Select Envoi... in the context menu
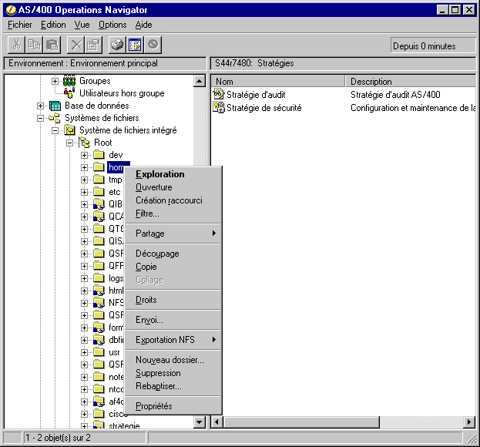Screen dimensions: 480x447 [173, 320]
